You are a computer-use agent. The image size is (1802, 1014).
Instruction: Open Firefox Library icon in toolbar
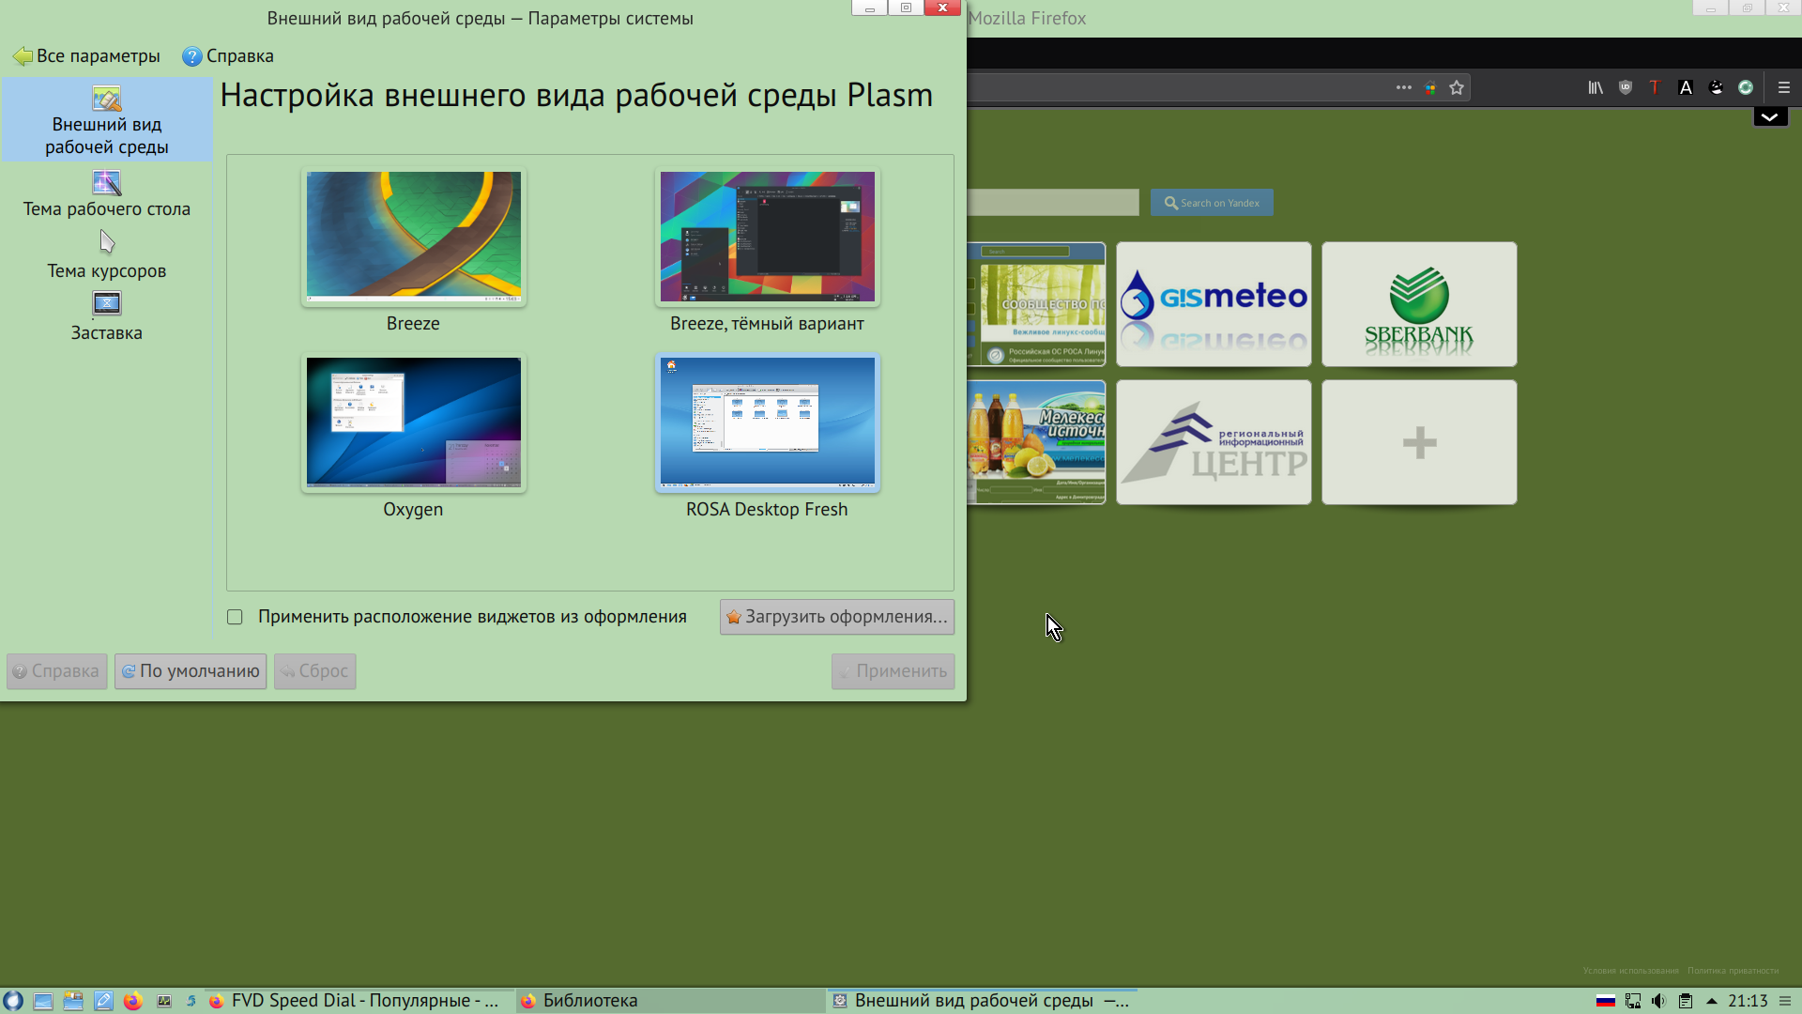coord(1595,87)
